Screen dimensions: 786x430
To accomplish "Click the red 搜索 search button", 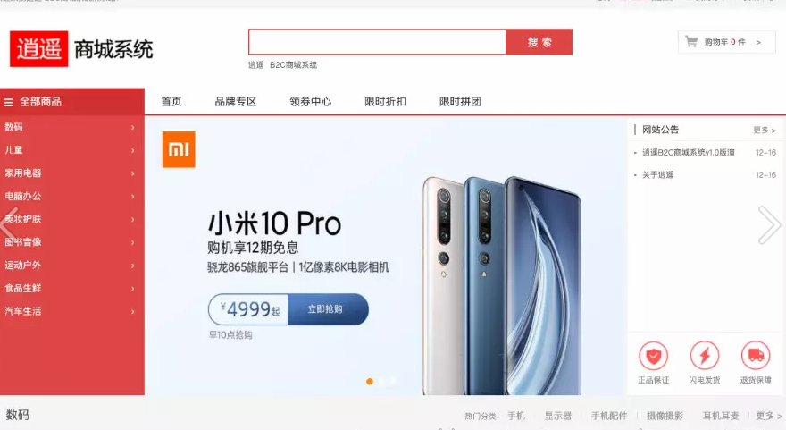I will [x=539, y=42].
